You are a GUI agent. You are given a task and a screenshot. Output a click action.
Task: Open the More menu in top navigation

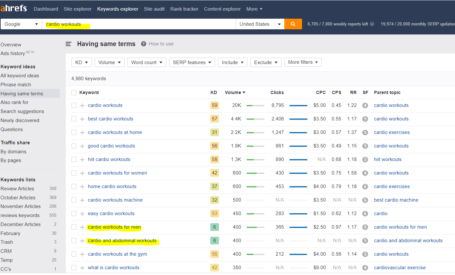pyautogui.click(x=254, y=9)
